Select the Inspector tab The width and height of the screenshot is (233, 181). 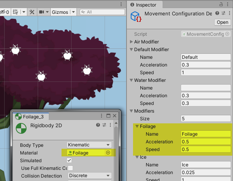(146, 5)
